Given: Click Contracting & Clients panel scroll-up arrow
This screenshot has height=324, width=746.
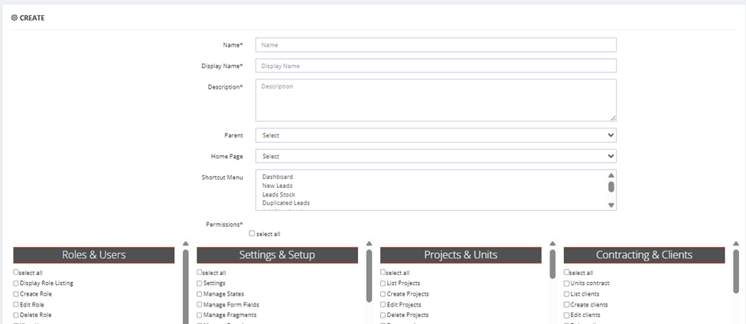Looking at the screenshot, I should (736, 244).
